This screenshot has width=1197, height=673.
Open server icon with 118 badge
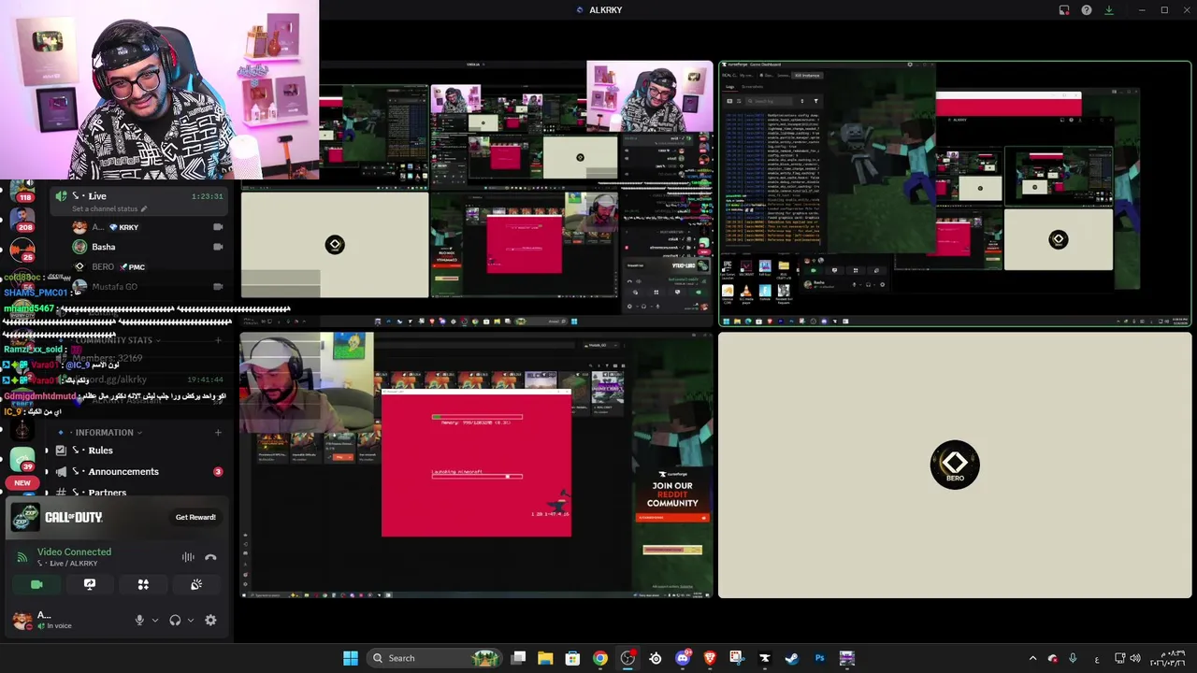click(x=22, y=191)
